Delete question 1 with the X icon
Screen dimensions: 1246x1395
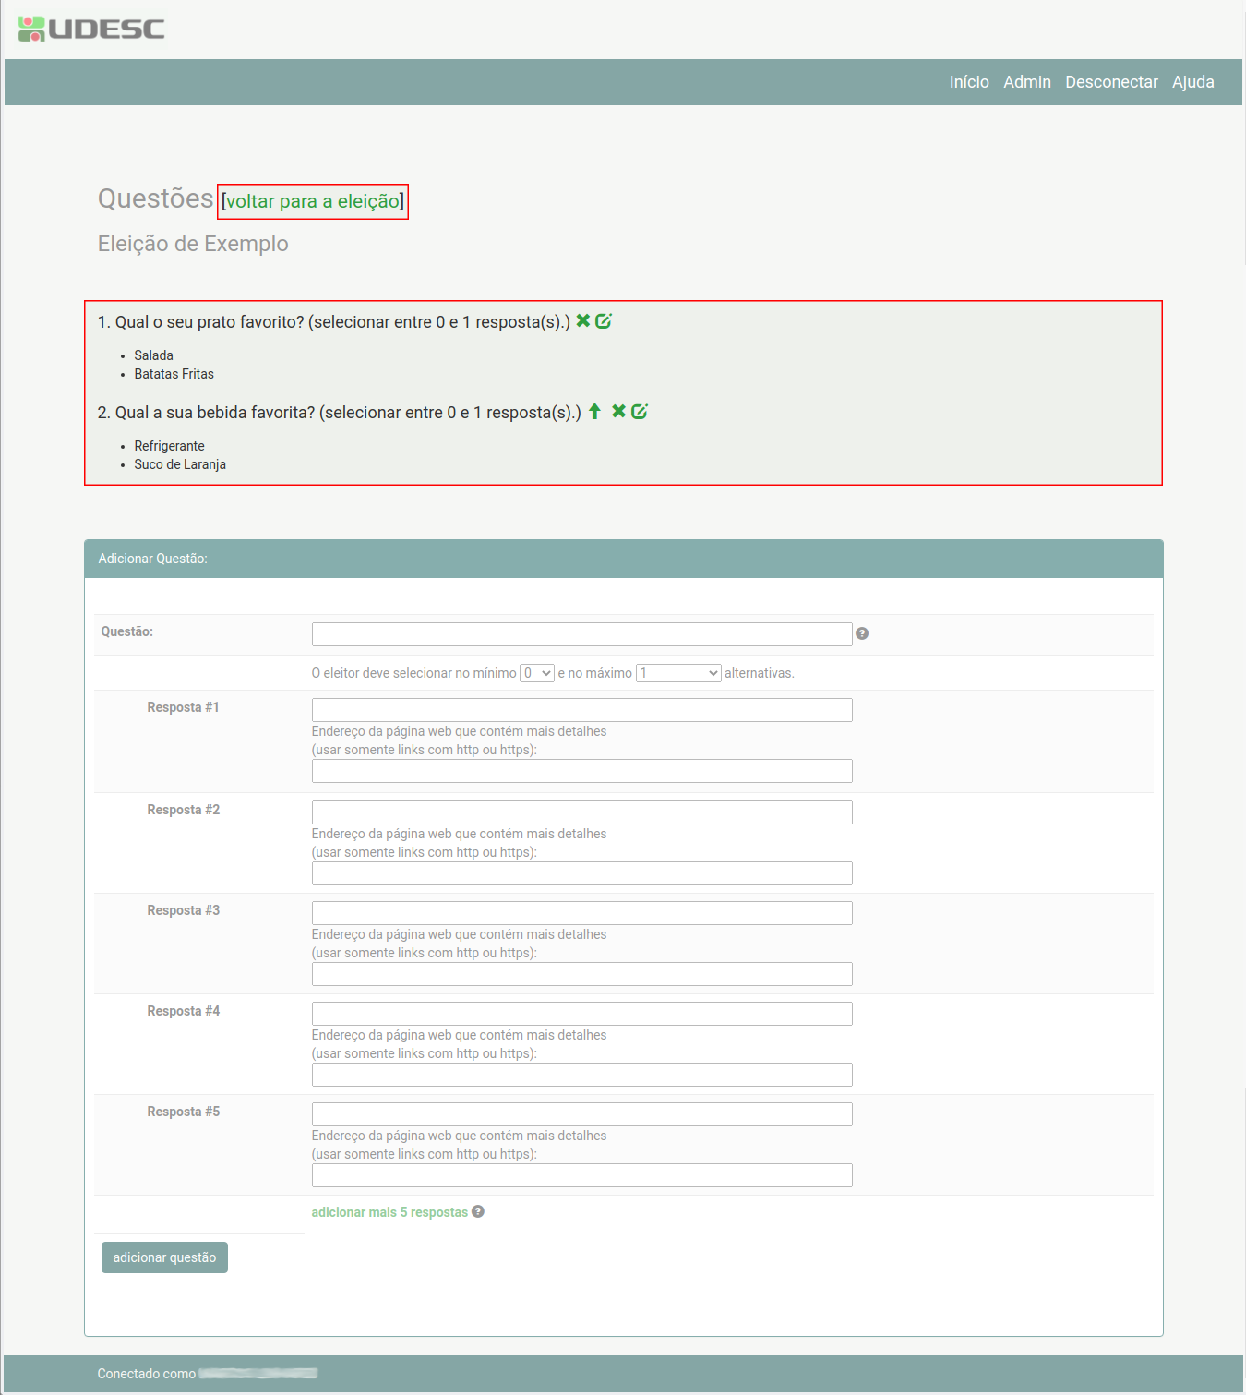point(582,320)
